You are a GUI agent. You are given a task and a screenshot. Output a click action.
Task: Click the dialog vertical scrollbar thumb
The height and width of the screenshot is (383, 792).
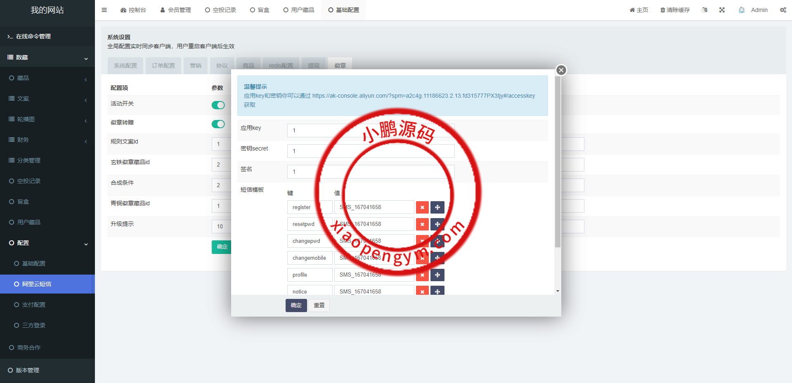click(x=558, y=162)
